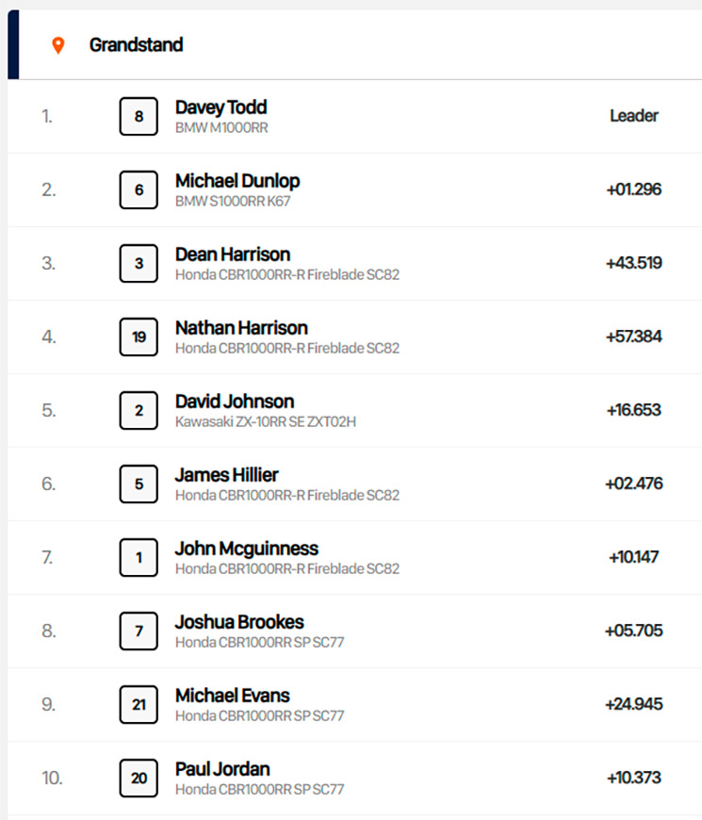The height and width of the screenshot is (820, 702).
Task: Click the number 21 rider badge
Action: point(139,704)
